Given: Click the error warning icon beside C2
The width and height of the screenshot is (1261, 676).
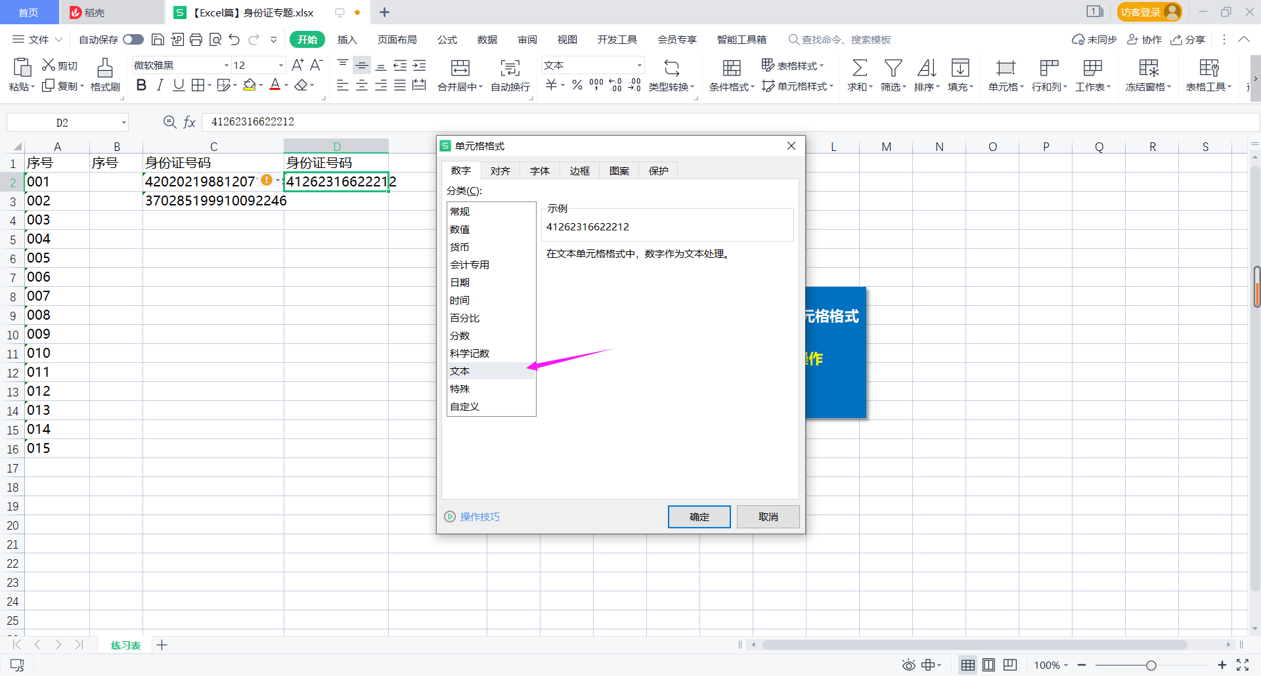Looking at the screenshot, I should 267,180.
